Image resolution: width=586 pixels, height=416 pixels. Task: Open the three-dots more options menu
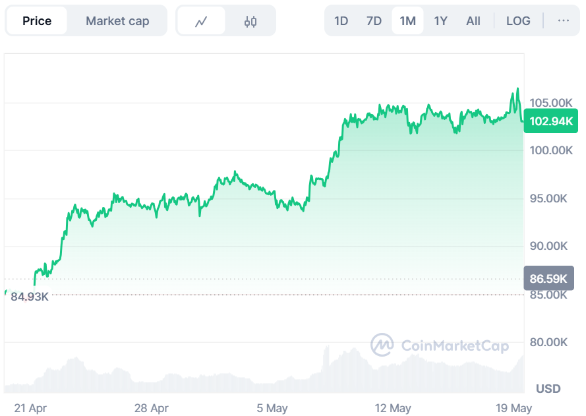coord(563,20)
